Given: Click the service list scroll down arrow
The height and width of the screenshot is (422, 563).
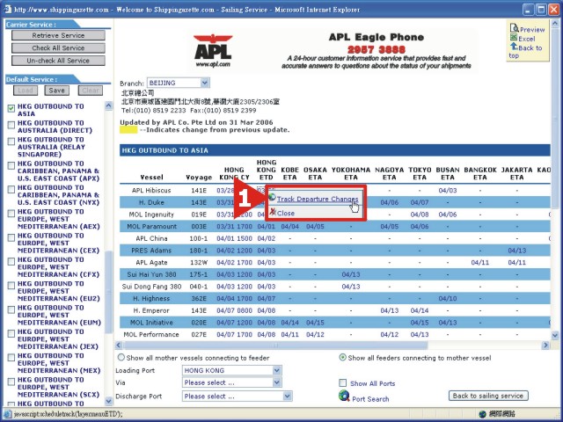Looking at the screenshot, I should point(108,401).
